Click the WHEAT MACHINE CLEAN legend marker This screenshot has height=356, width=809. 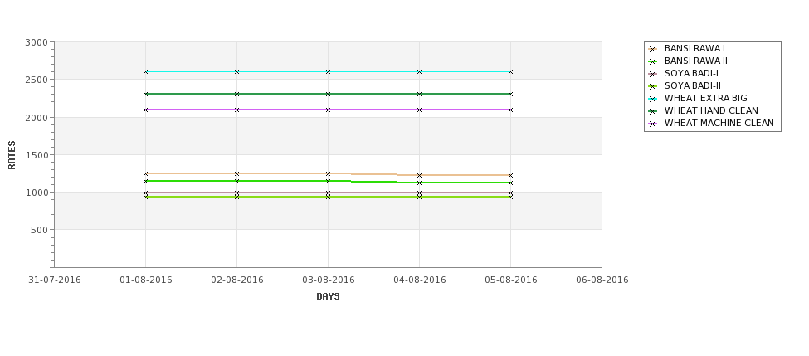[652, 124]
